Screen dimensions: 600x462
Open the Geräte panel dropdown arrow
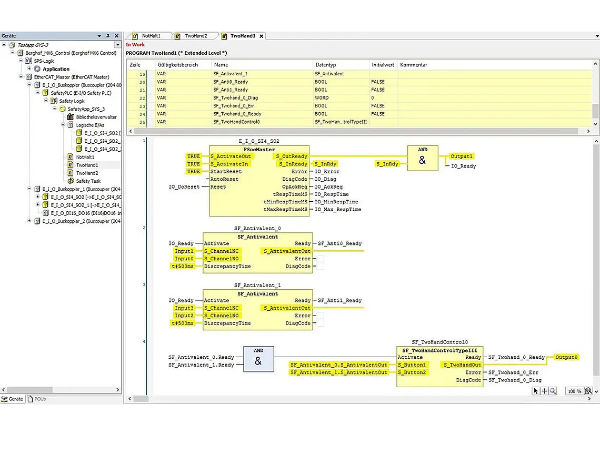[99, 36]
